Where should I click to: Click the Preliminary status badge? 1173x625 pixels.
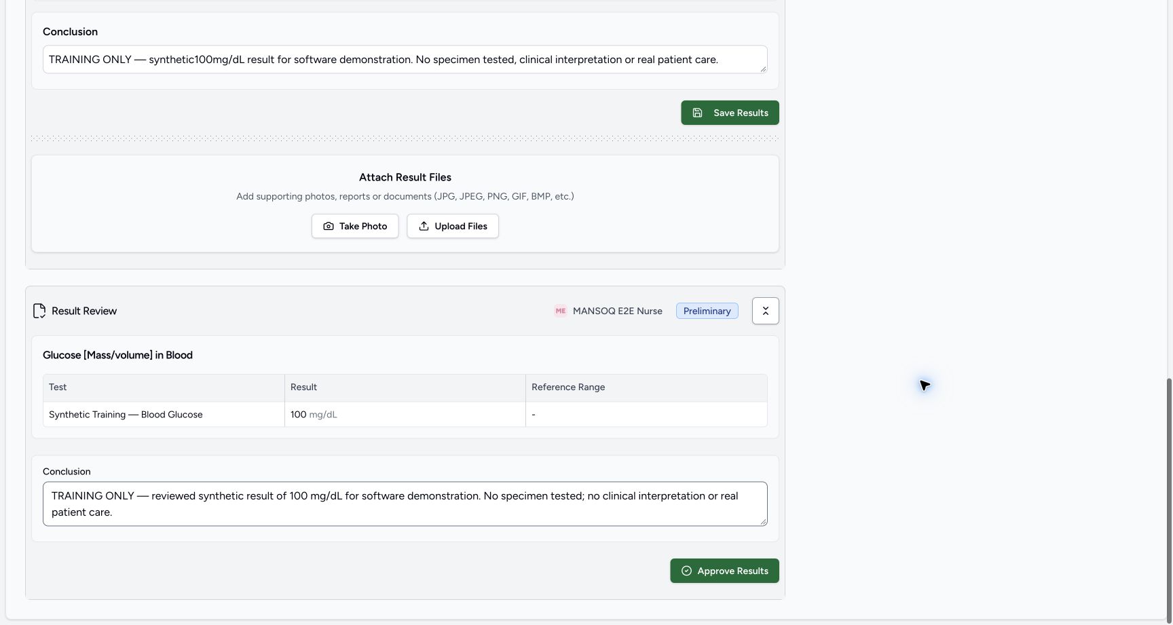pos(707,311)
